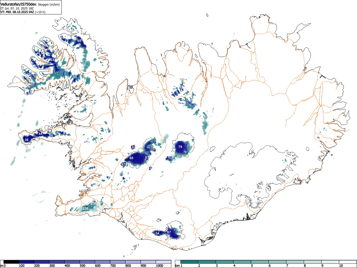
Task: Click the value '93' on the western peninsula
Action: (x=65, y=133)
